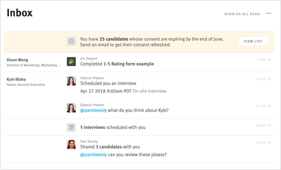This screenshot has width=281, height=170.
Task: Open the 1-5 Rating form example
Action: pos(128,64)
